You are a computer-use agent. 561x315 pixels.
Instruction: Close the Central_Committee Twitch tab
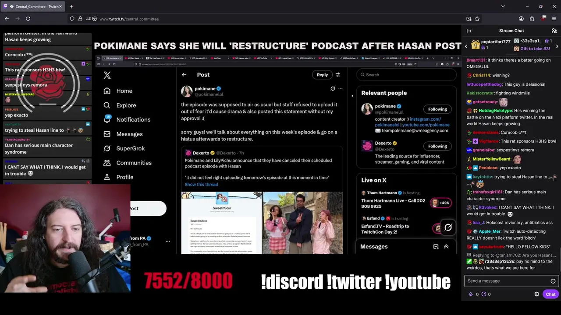[60, 7]
